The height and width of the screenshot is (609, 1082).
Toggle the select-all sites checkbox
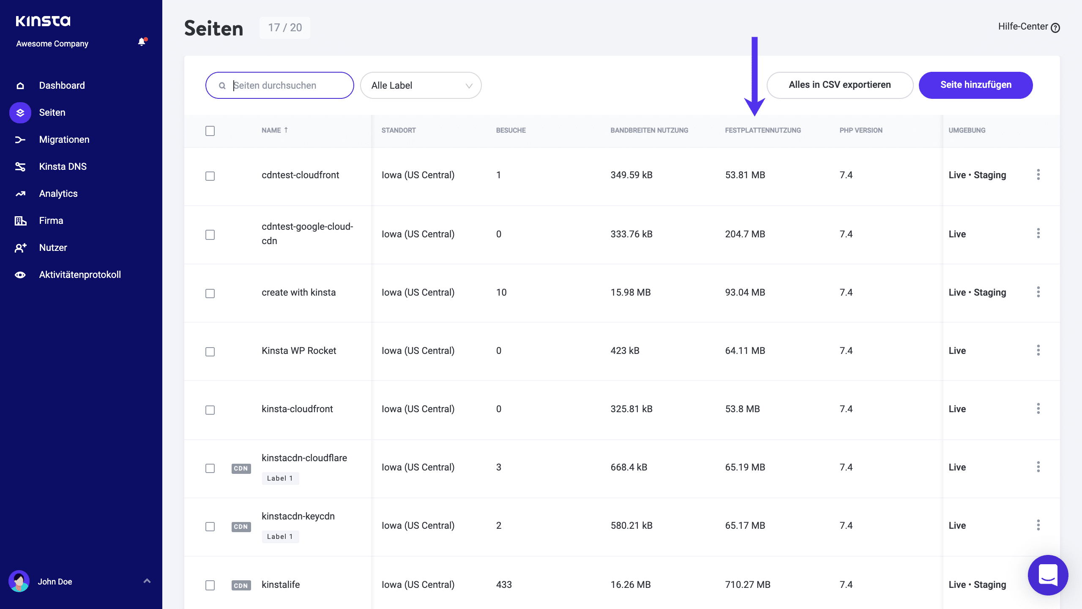tap(210, 130)
